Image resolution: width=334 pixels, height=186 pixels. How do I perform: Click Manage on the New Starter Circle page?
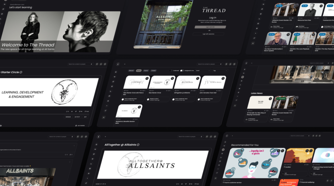point(68,117)
